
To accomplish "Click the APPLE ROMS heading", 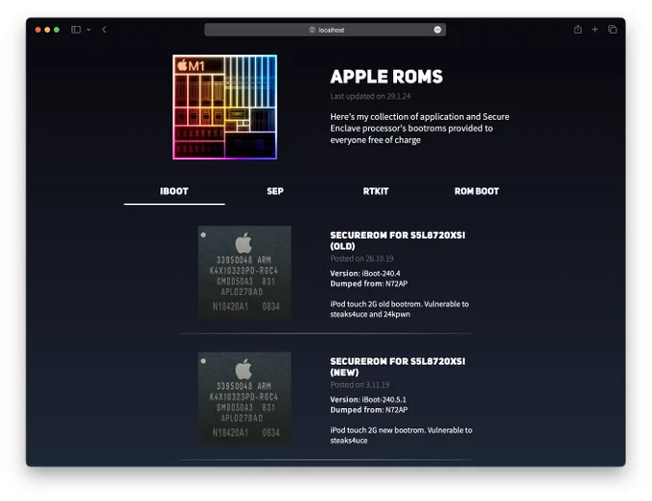I will [386, 77].
